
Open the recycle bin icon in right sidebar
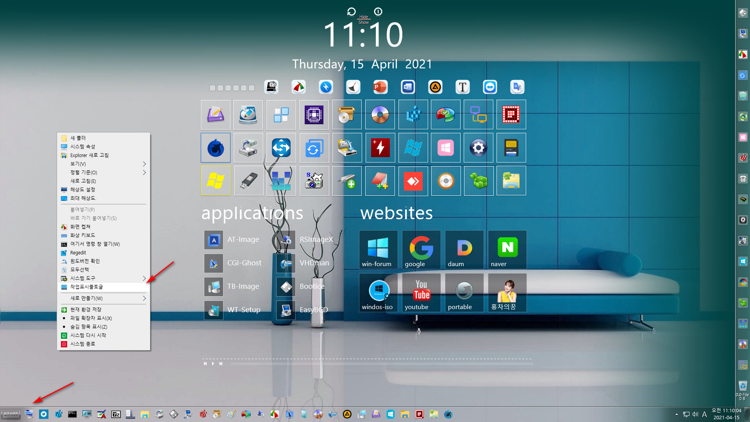tap(743, 386)
